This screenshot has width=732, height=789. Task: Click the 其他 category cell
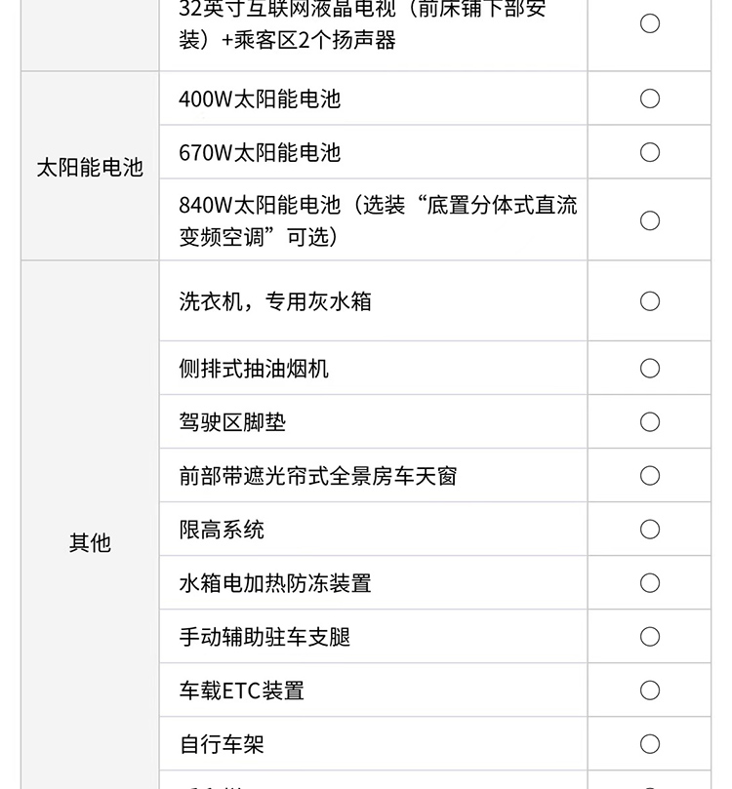pyautogui.click(x=90, y=543)
